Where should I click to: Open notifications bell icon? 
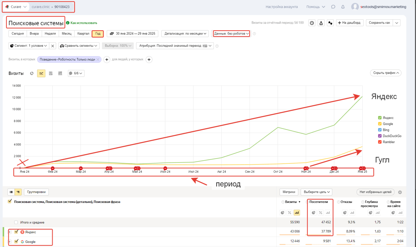343,7
